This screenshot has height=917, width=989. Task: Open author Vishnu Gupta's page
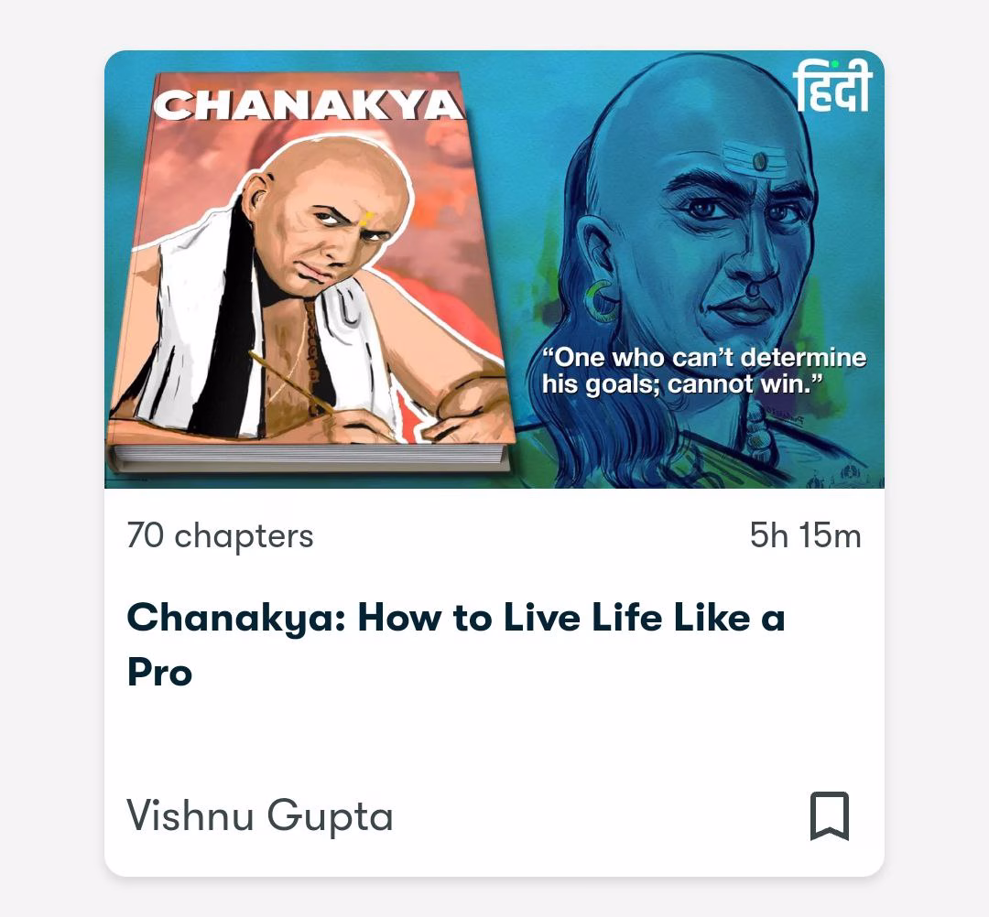[260, 815]
